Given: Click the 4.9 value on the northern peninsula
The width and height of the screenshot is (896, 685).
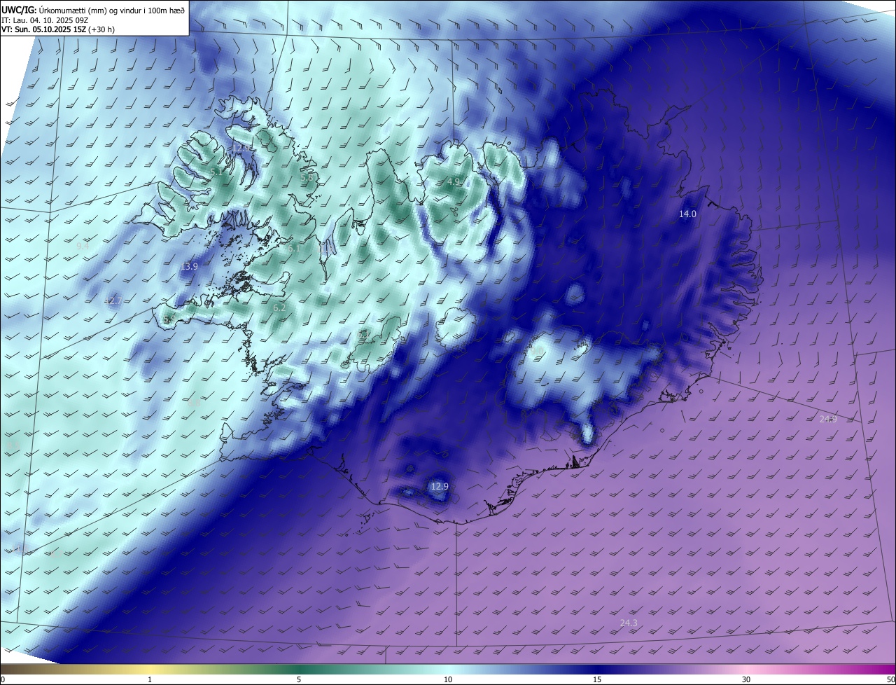Looking at the screenshot, I should tap(453, 182).
